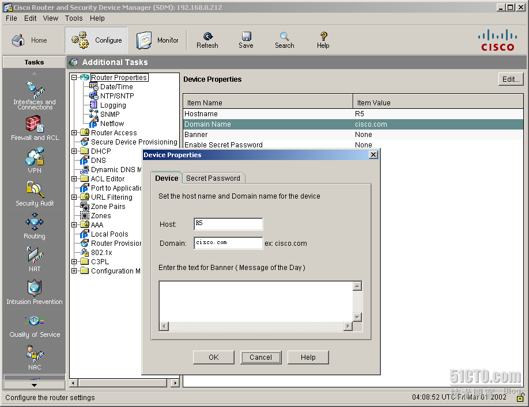Select the Hostname row in table
The height and width of the screenshot is (407, 529).
pos(353,114)
